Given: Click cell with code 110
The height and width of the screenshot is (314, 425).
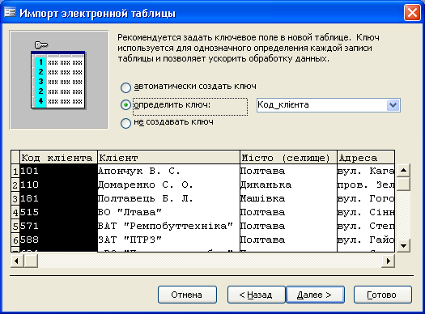Looking at the screenshot, I should [58, 185].
